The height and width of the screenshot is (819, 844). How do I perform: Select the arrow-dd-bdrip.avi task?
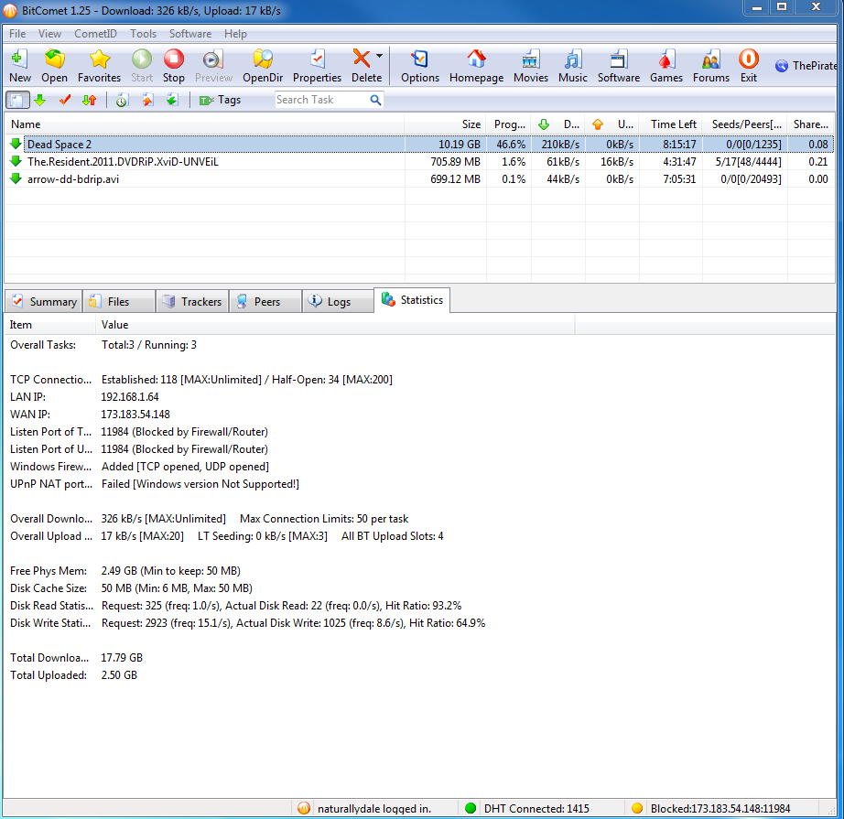[x=419, y=179]
